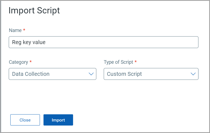Image resolution: width=210 pixels, height=133 pixels.
Task: Click the Import button
Action: 58,120
